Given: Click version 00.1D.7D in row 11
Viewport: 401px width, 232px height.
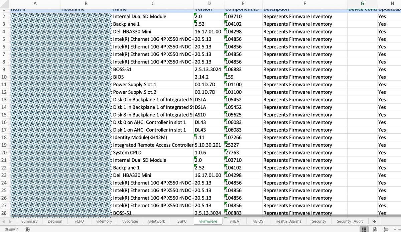Looking at the screenshot, I should point(209,85).
